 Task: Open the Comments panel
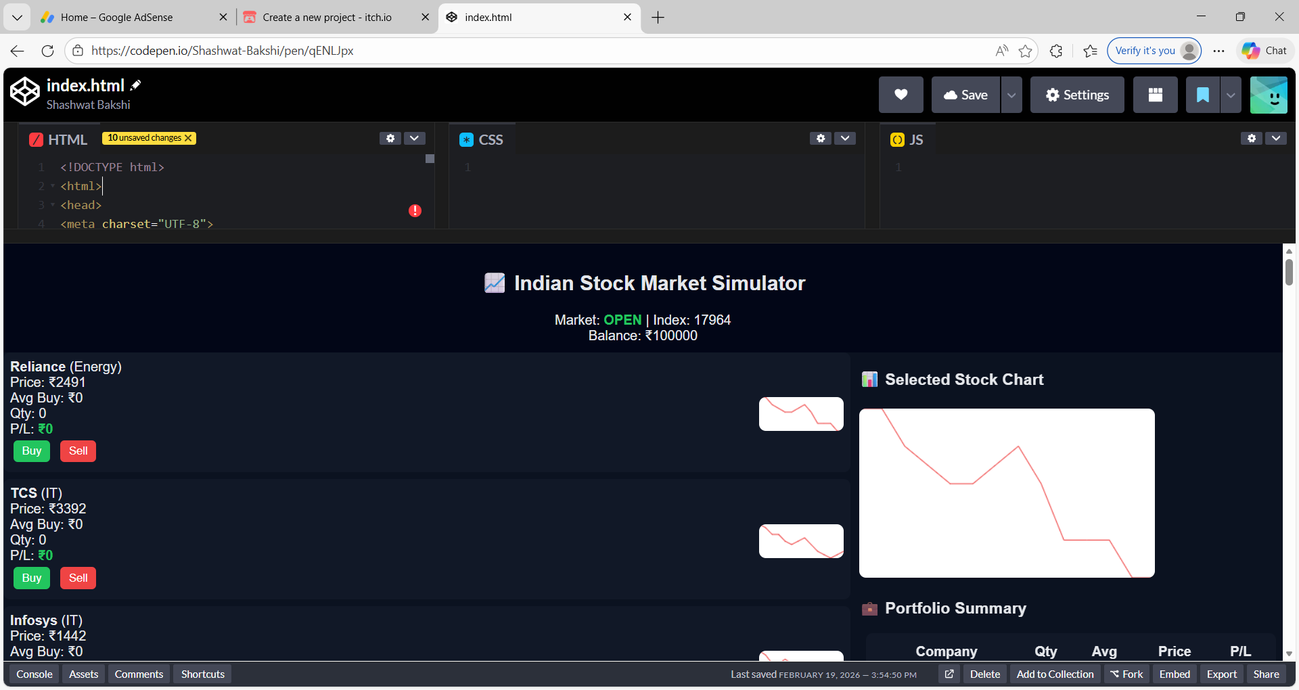point(139,674)
